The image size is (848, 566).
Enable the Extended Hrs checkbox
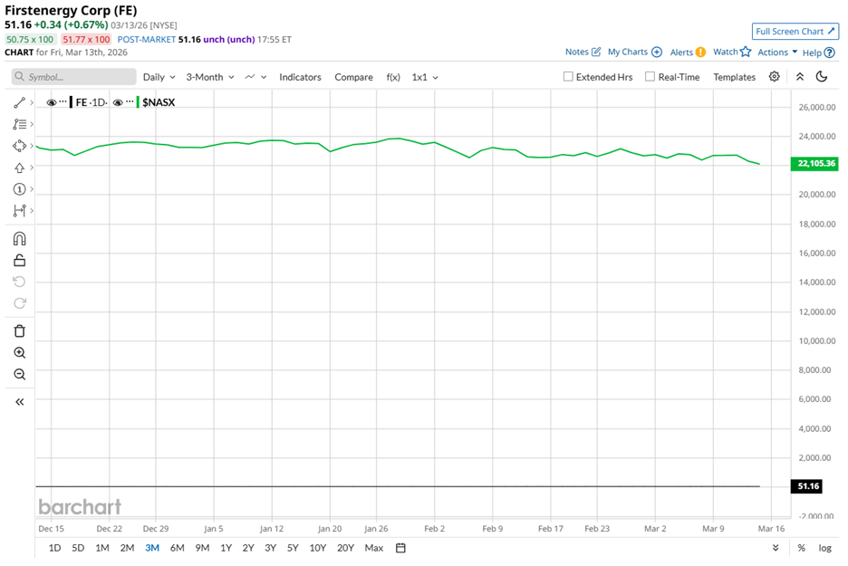tap(568, 77)
